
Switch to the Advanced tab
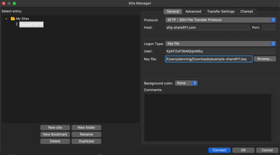point(193,11)
